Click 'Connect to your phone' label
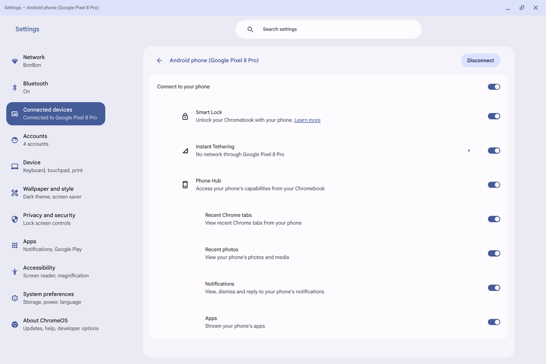Image resolution: width=546 pixels, height=364 pixels. click(183, 87)
